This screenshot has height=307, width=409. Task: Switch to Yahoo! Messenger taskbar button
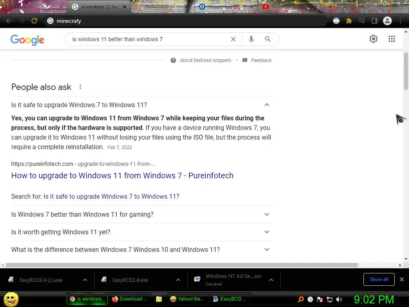189,299
